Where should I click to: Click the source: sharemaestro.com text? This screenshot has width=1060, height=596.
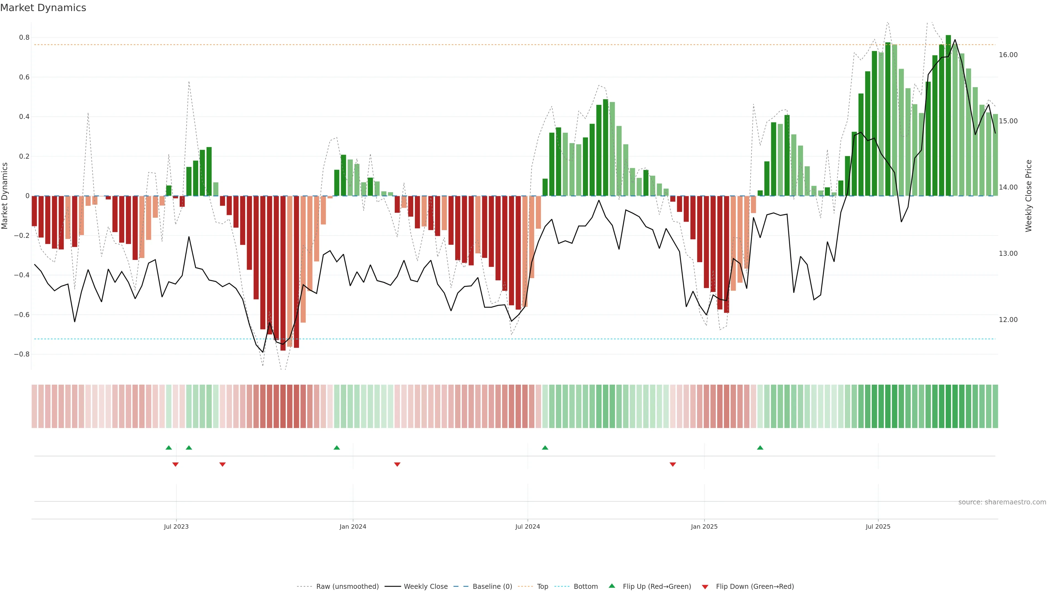coord(1002,502)
